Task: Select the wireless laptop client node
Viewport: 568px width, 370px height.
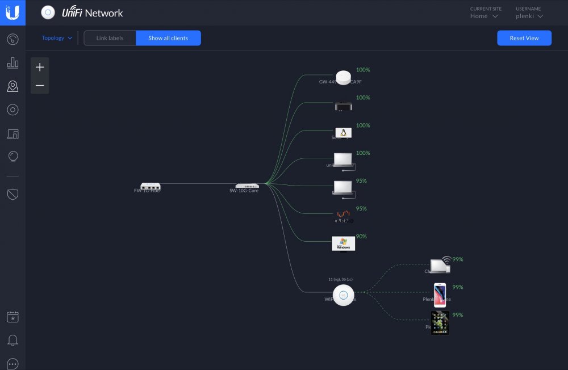Action: (x=441, y=265)
